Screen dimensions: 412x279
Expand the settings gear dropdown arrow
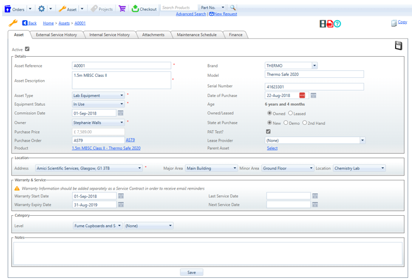(51, 9)
